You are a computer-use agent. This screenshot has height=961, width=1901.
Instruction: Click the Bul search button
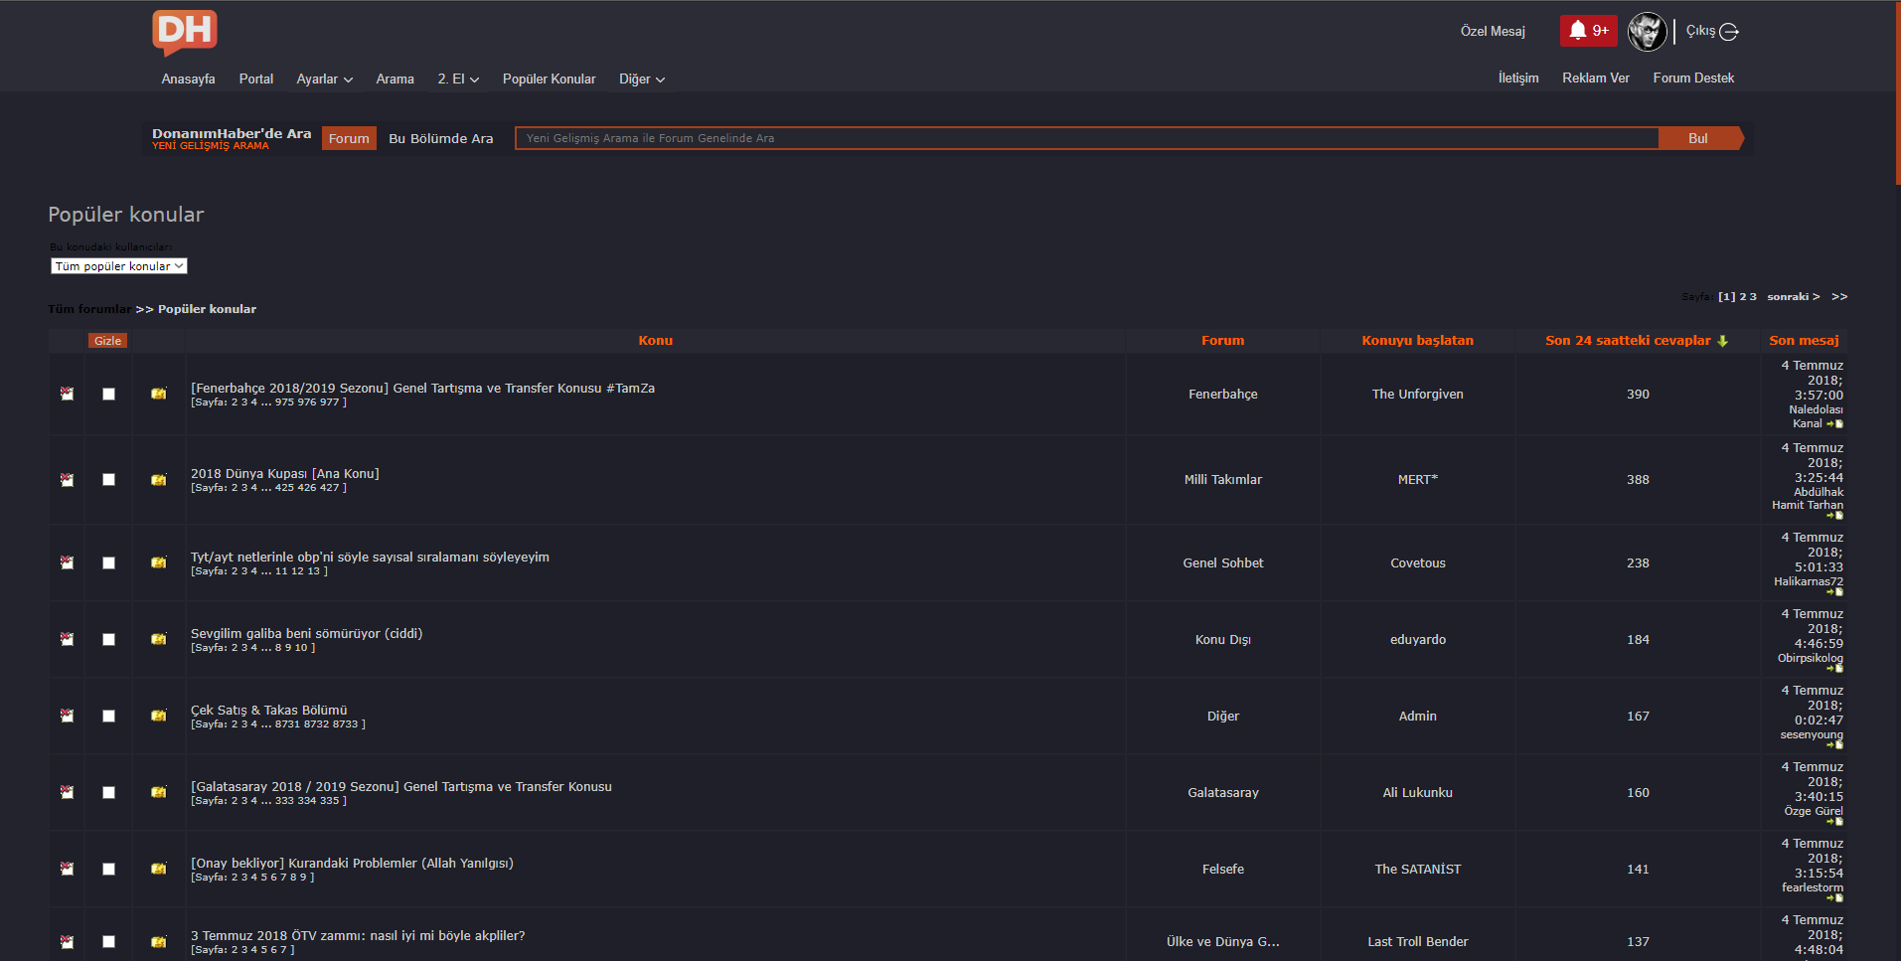coord(1700,138)
